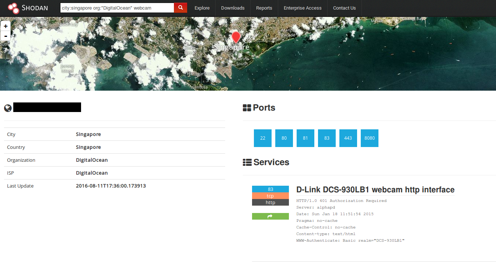Click the Shodan logo icon
This screenshot has width=496, height=262.
(x=13, y=8)
